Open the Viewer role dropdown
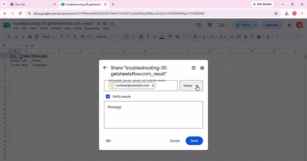307x161 pixels. 191,86
